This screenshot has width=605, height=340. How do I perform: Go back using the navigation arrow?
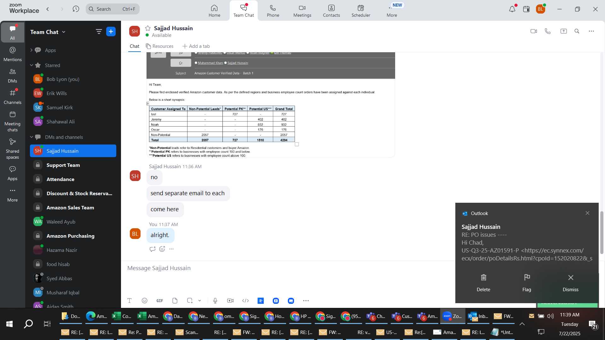(x=48, y=9)
